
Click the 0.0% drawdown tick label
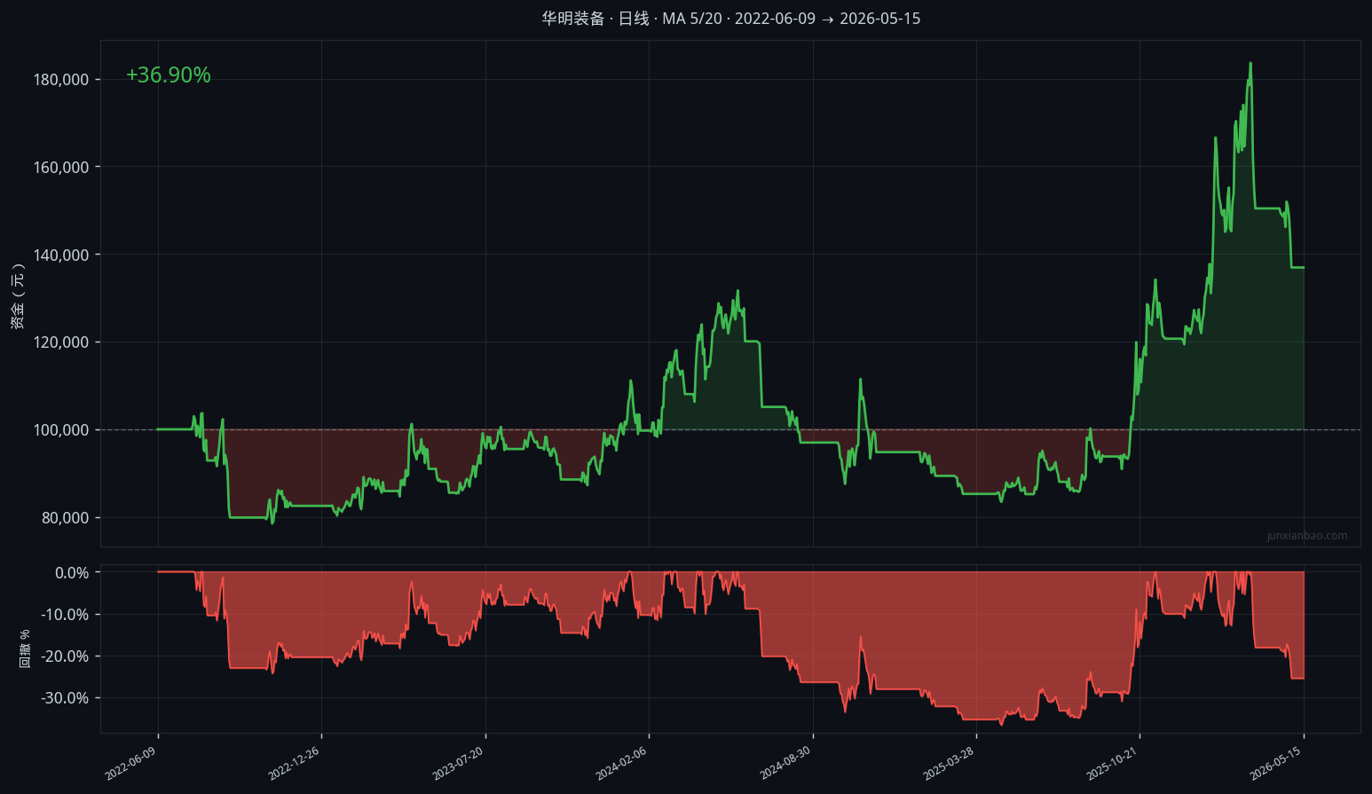pyautogui.click(x=72, y=573)
